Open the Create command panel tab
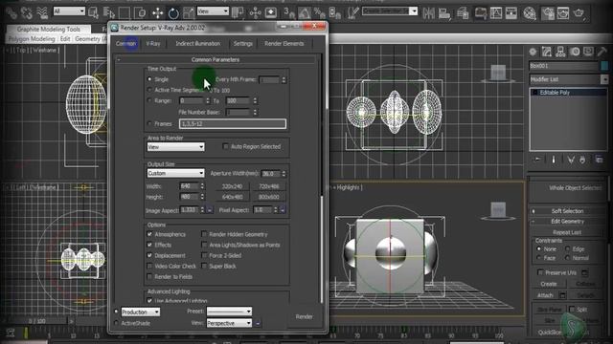613x344 pixels. pyautogui.click(x=533, y=52)
